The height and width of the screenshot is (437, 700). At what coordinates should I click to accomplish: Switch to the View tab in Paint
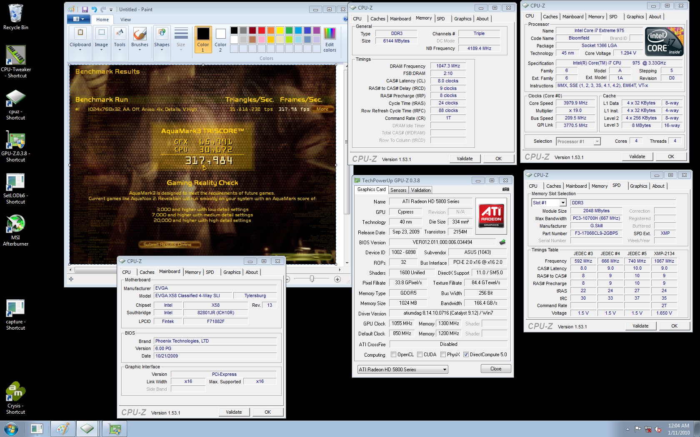(125, 20)
